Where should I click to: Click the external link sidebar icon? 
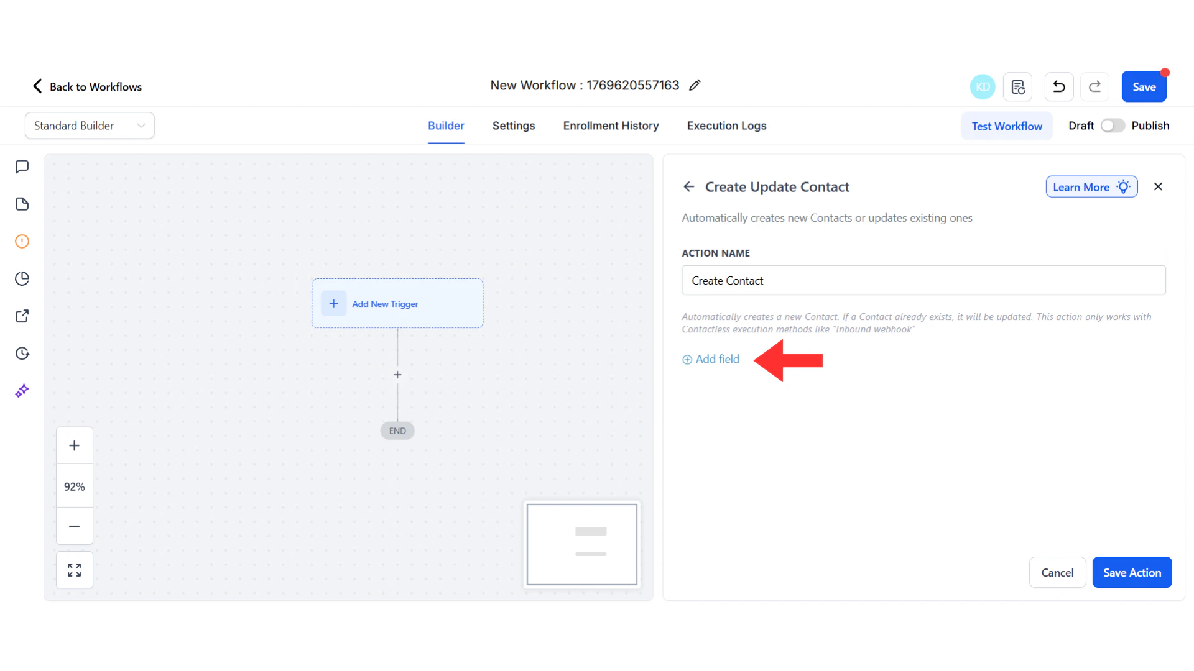point(22,316)
